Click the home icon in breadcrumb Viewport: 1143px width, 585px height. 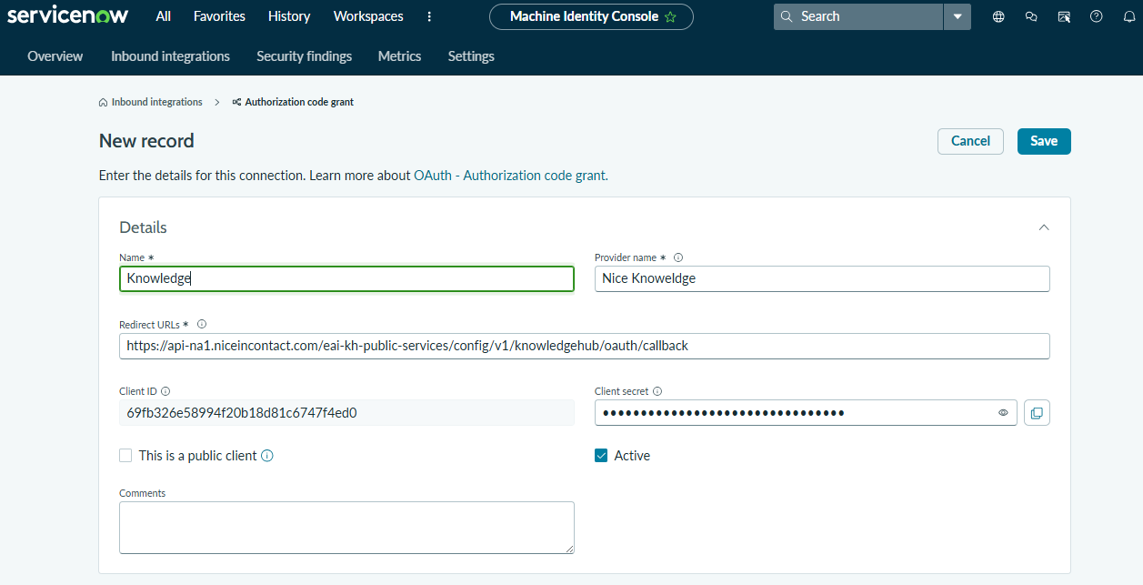(x=103, y=102)
